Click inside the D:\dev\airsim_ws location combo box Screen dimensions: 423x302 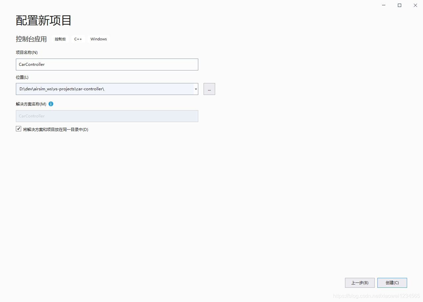click(x=105, y=89)
